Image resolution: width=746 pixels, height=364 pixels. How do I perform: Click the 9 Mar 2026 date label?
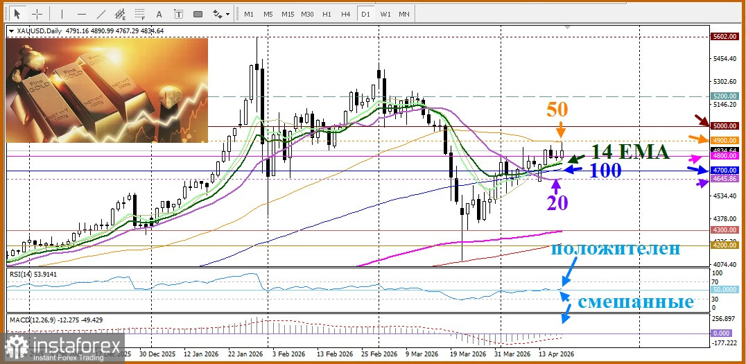pos(422,355)
